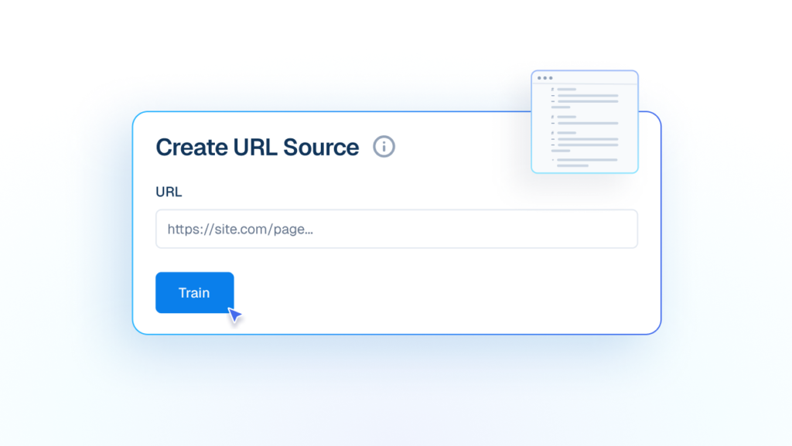Click the dash marker beside a mockup text row
The width and height of the screenshot is (792, 446).
(x=553, y=95)
